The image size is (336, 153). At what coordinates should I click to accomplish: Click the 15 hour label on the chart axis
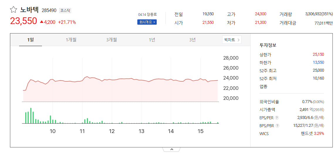200,131
